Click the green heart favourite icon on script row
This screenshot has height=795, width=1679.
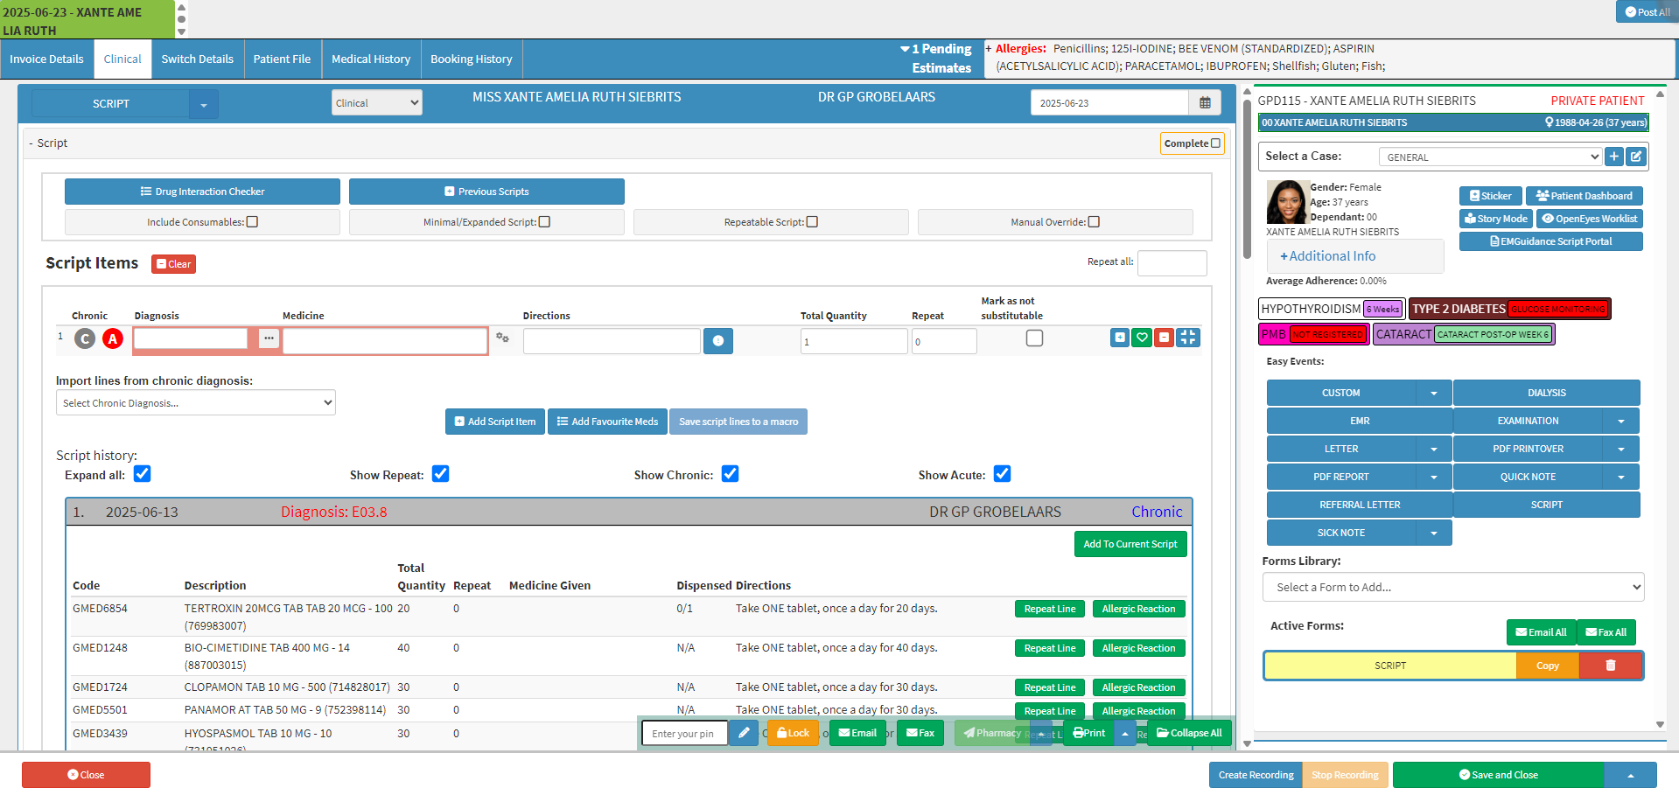coord(1142,338)
